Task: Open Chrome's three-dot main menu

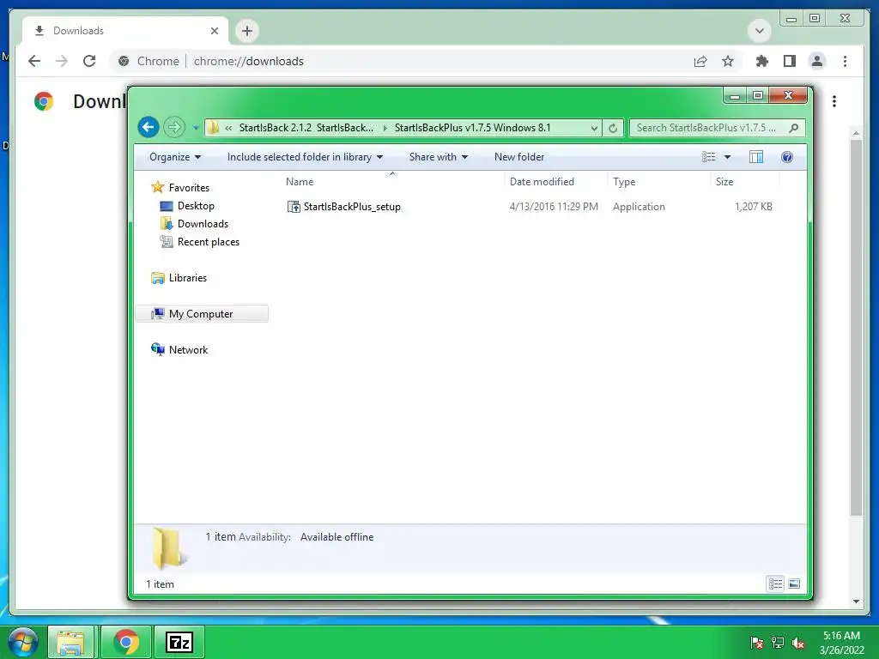Action: tap(845, 61)
